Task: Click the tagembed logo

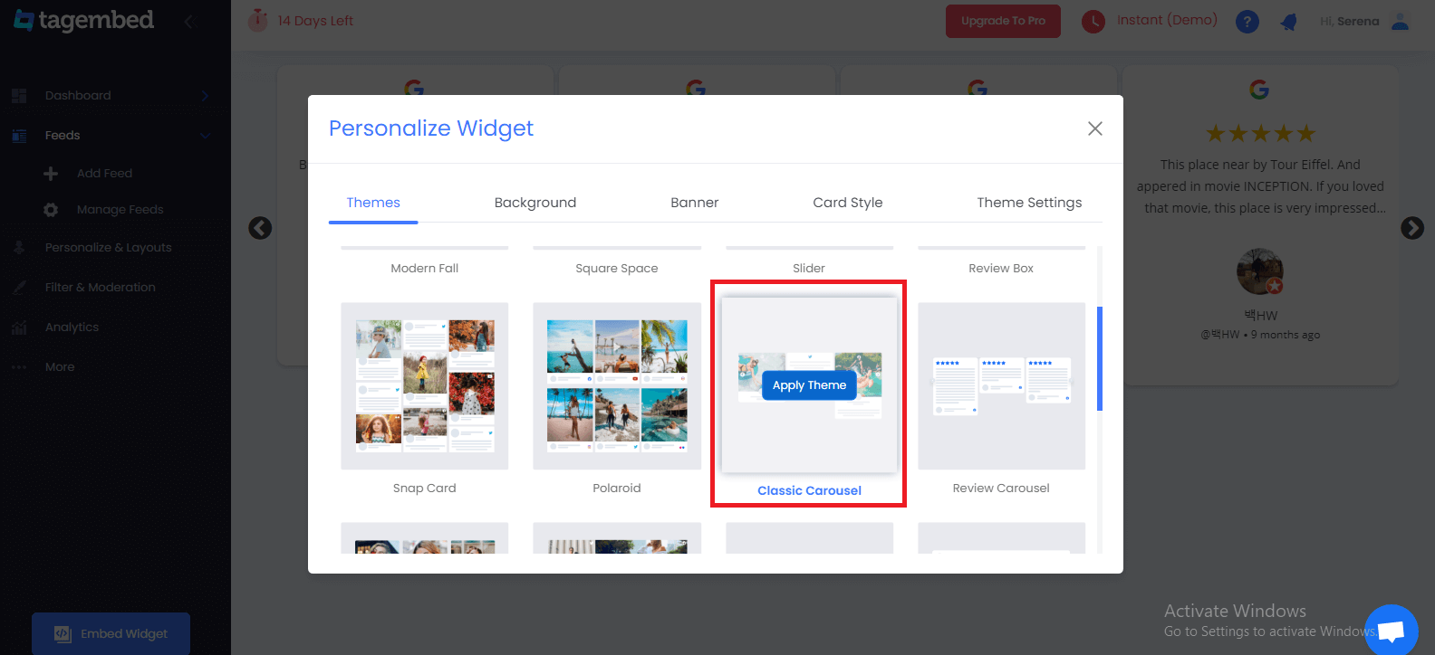Action: pyautogui.click(x=83, y=20)
